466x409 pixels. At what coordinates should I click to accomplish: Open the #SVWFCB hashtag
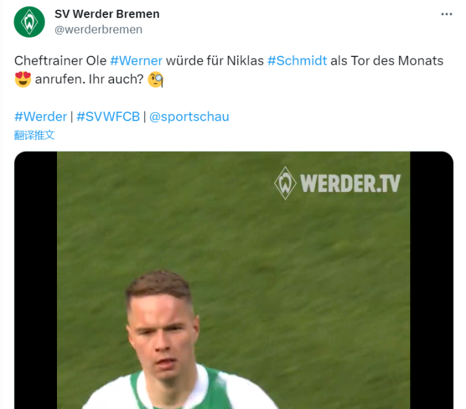108,117
